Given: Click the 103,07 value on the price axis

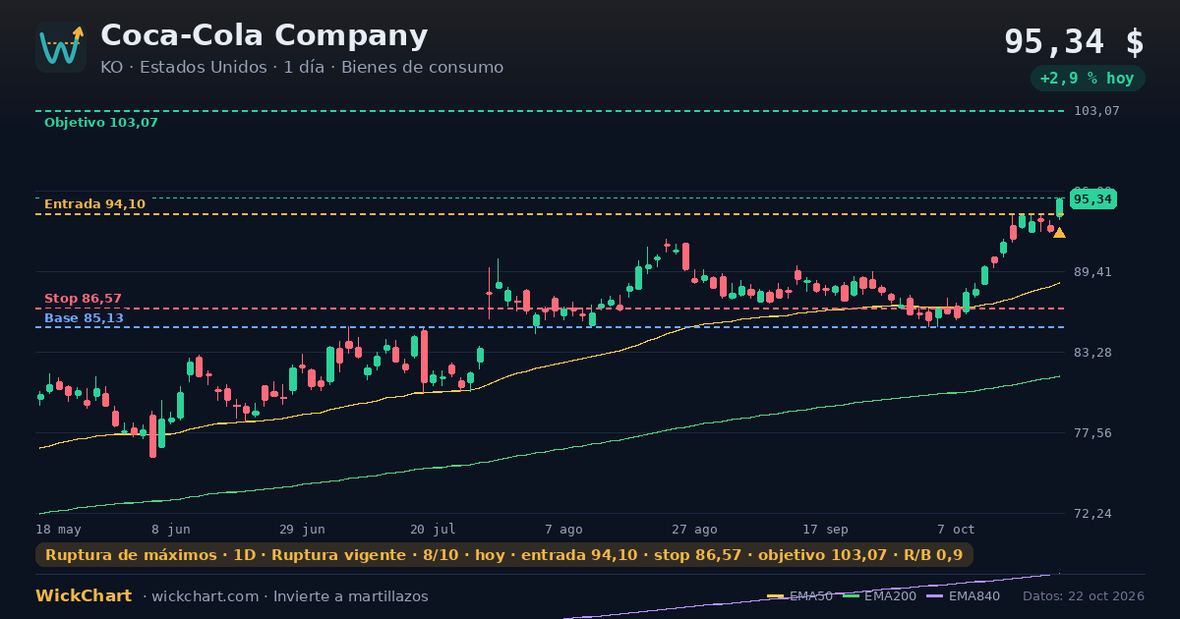Looking at the screenshot, I should tap(1097, 111).
